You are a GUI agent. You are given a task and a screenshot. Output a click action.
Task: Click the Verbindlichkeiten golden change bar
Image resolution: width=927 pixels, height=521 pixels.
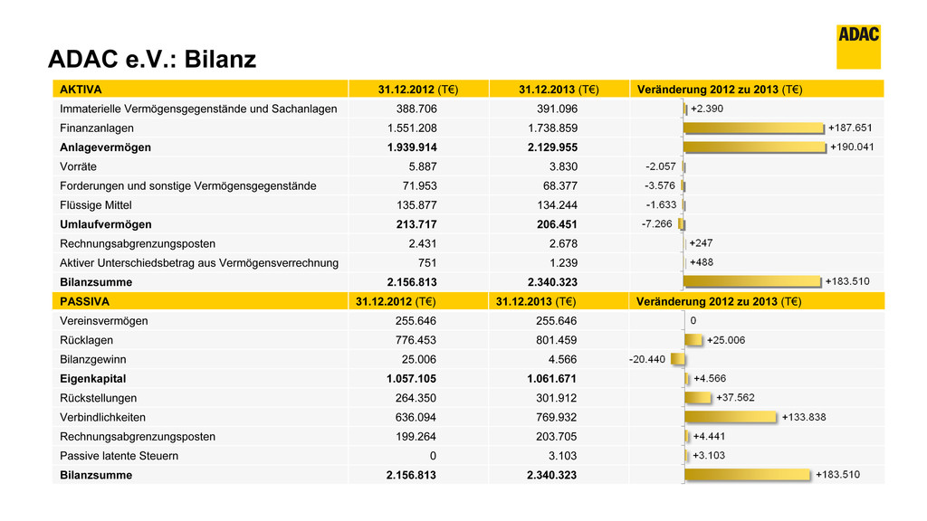[x=731, y=417]
